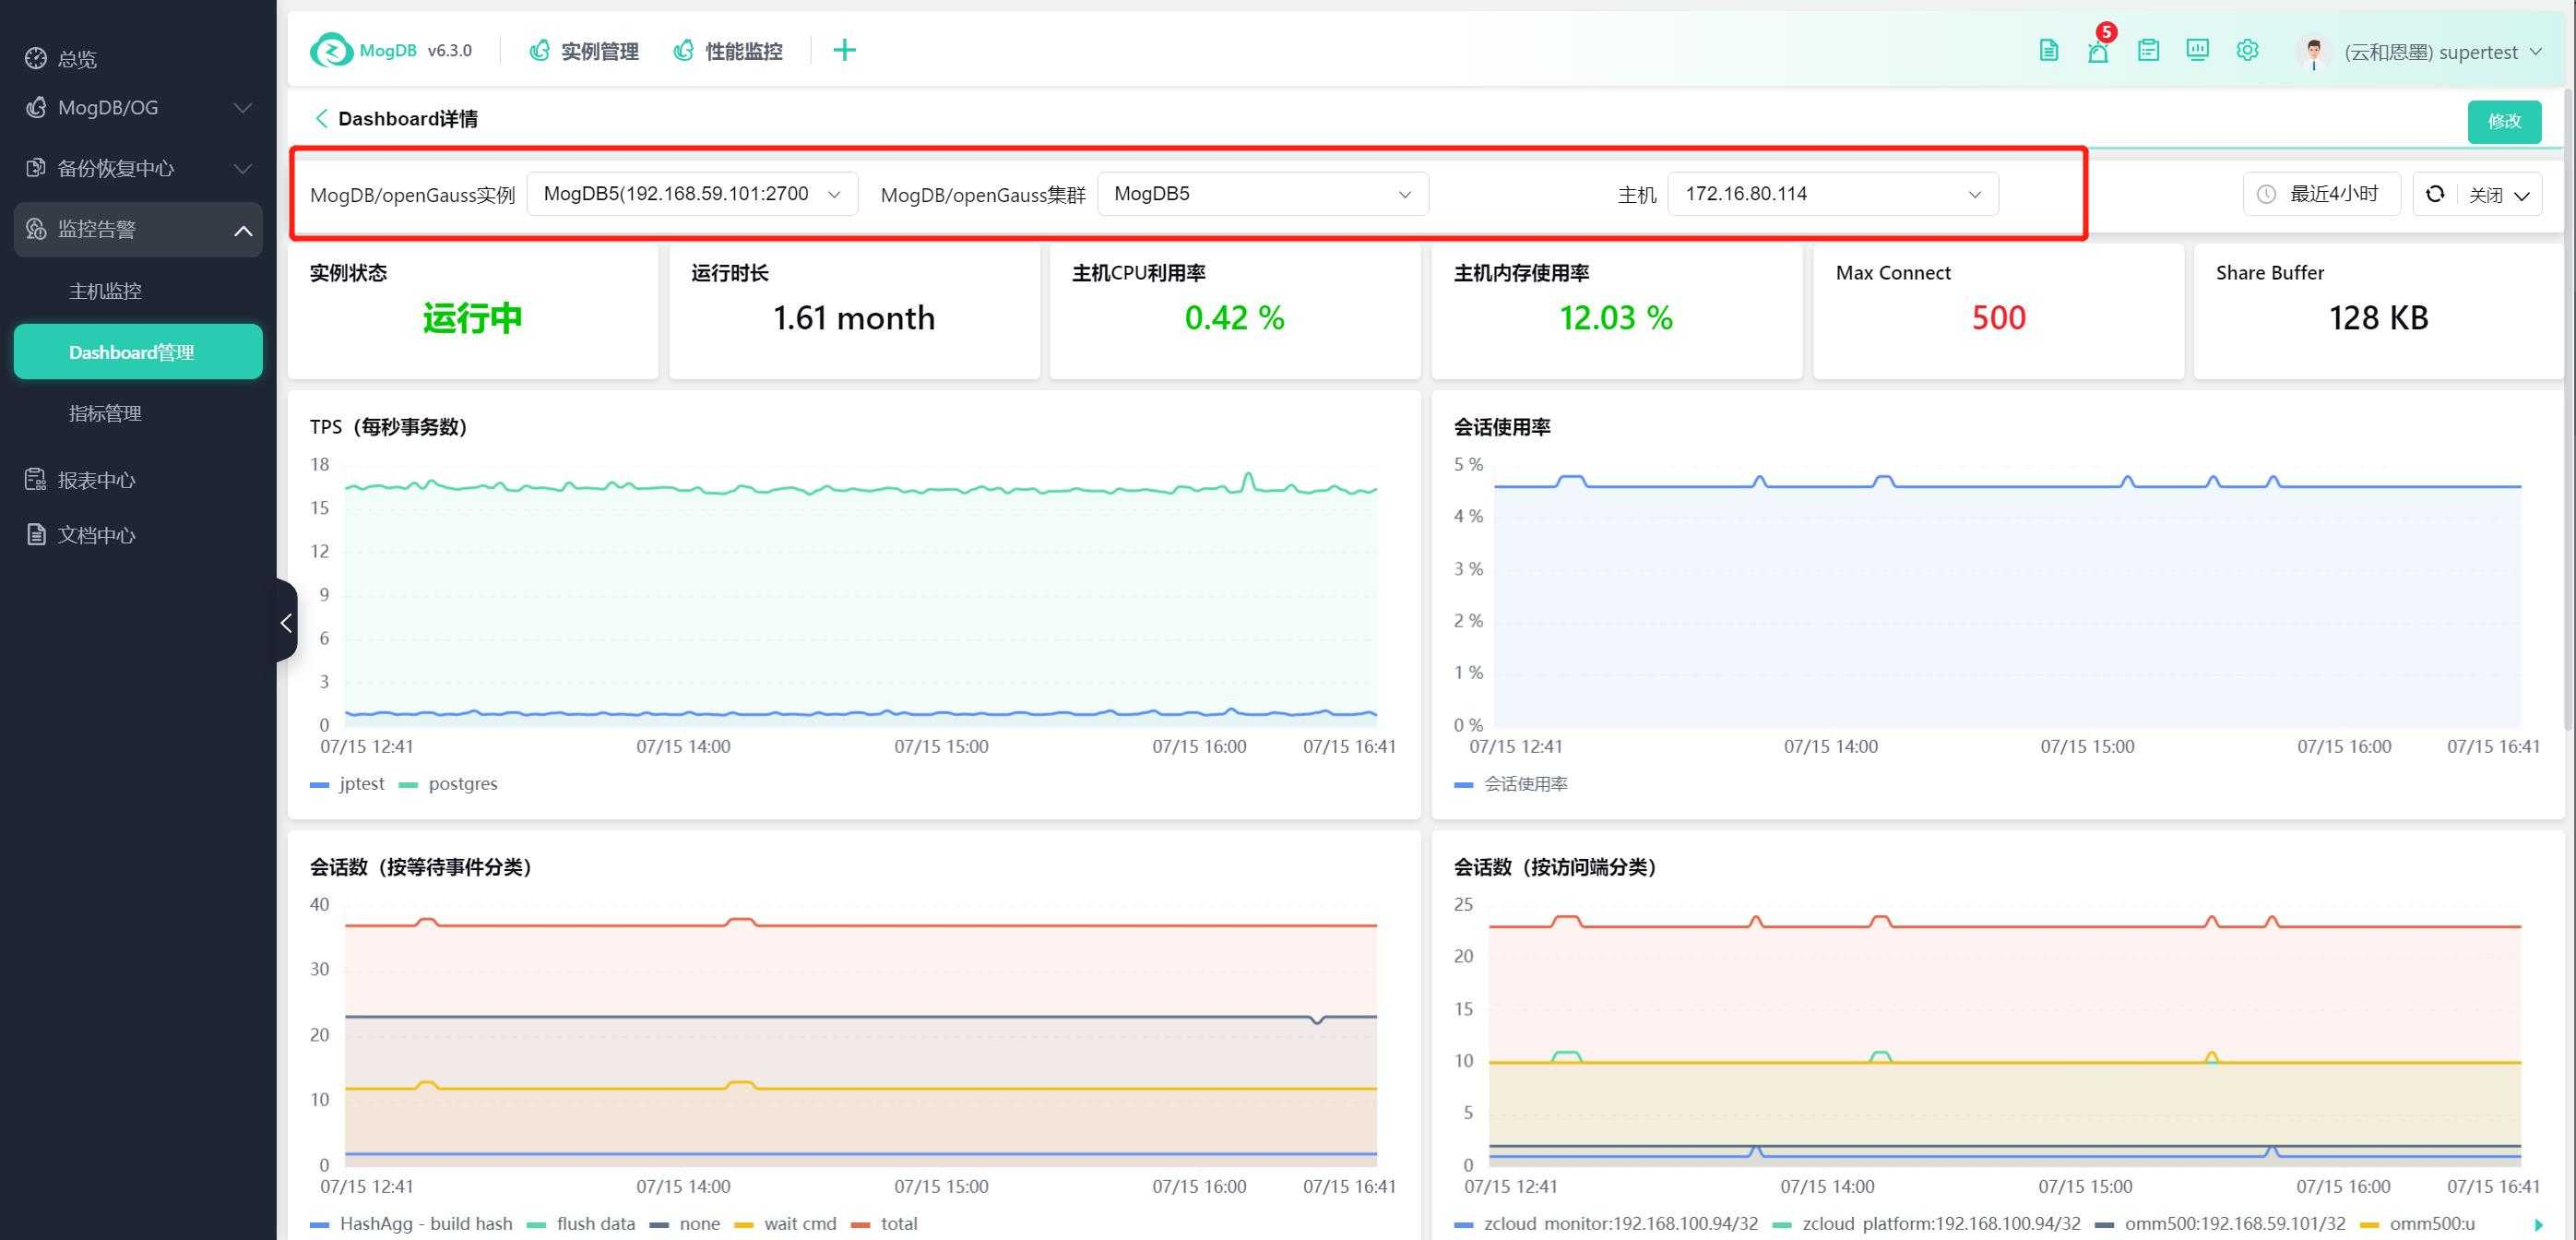Switch to 实例管理 tab
Viewport: 2576px width, 1240px height.
click(584, 51)
